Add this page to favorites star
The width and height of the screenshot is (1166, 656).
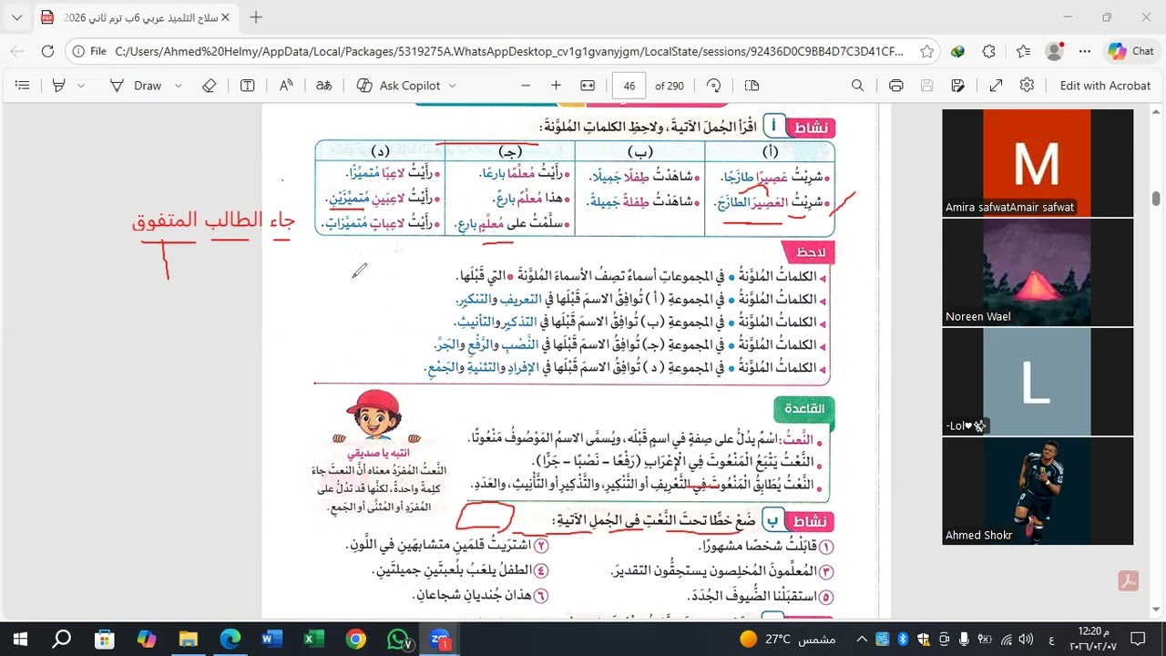926,52
